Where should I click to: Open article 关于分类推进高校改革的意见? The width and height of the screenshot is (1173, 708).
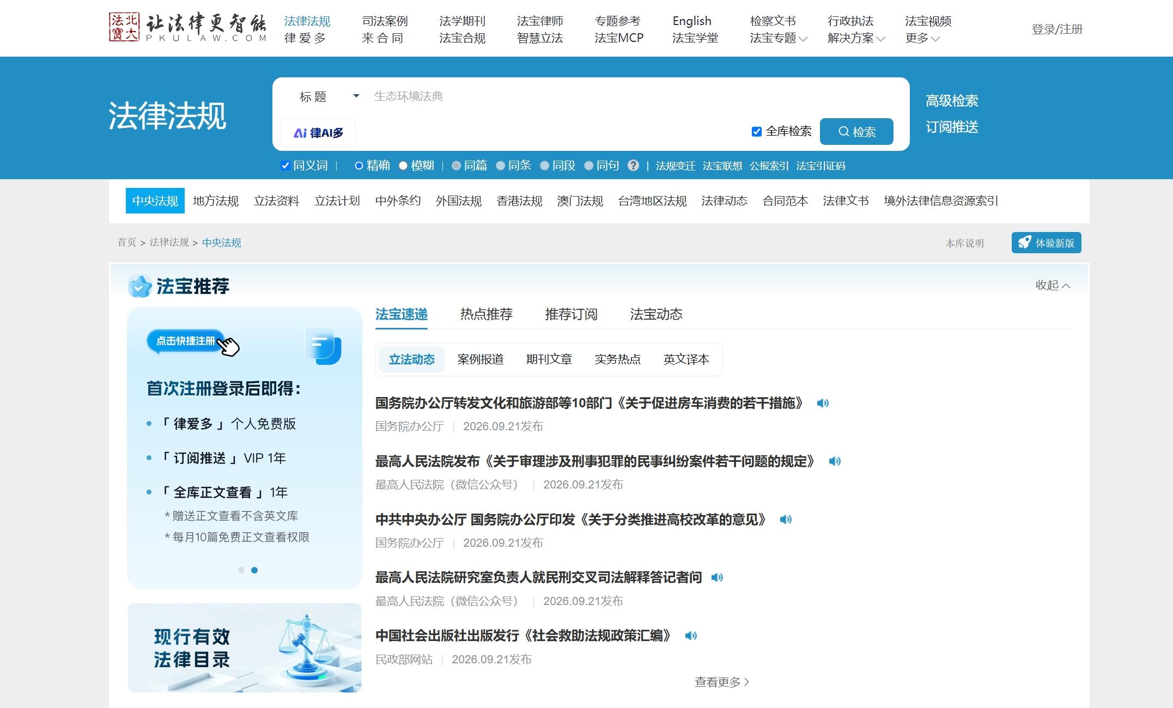571,520
